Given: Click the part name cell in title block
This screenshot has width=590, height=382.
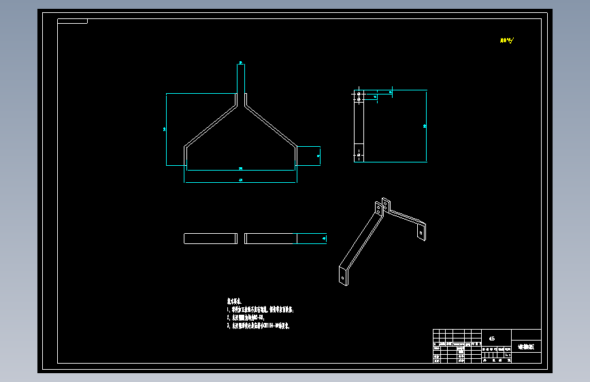Looking at the screenshot, I should [x=526, y=347].
